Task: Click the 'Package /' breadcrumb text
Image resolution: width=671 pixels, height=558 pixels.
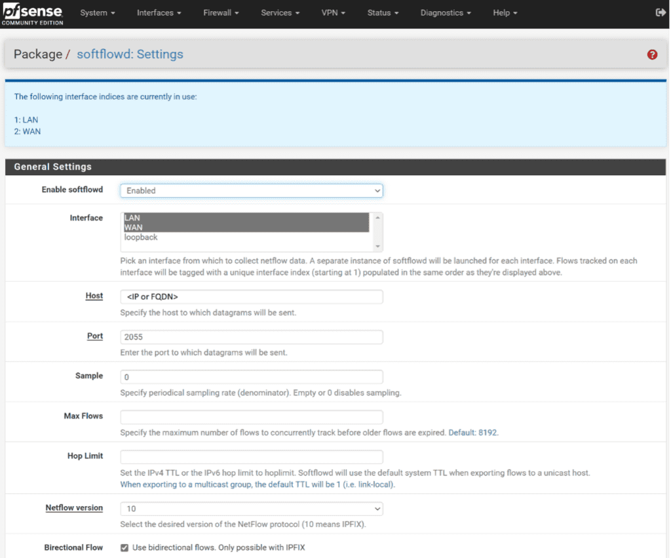Action: (x=42, y=54)
